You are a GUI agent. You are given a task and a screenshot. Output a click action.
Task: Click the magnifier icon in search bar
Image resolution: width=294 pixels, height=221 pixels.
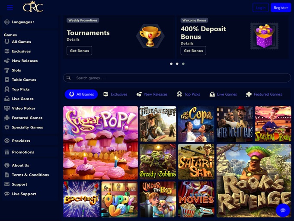coord(69,78)
